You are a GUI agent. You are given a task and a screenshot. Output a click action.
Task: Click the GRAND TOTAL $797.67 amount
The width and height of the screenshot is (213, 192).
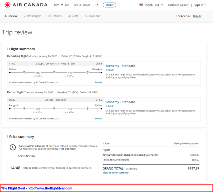[x=193, y=168]
